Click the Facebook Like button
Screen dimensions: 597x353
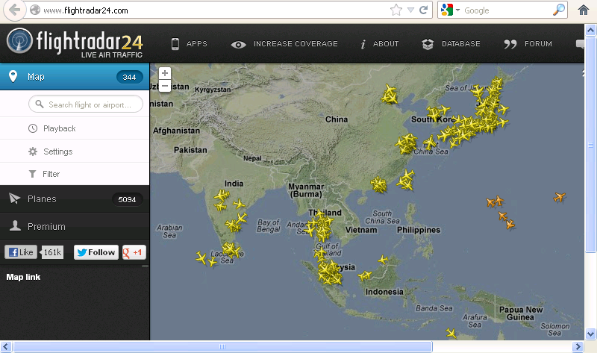(x=21, y=252)
